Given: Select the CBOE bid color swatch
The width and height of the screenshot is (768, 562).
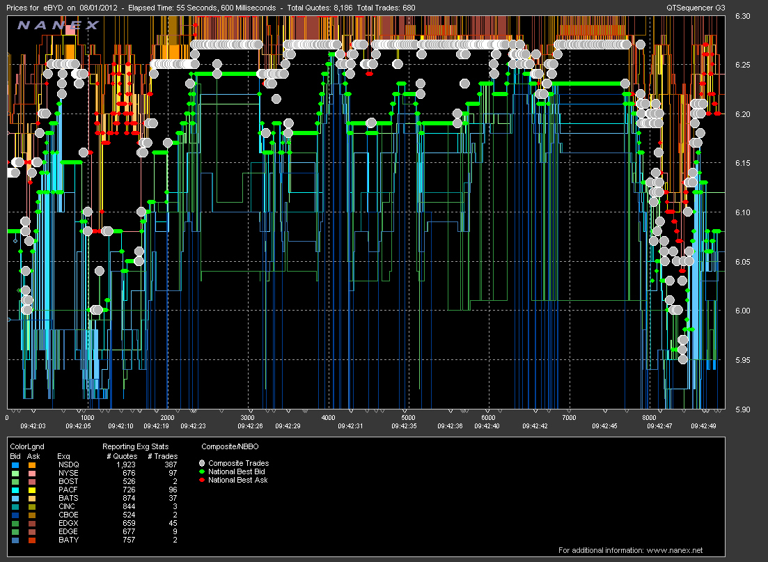Looking at the screenshot, I should click(x=15, y=515).
